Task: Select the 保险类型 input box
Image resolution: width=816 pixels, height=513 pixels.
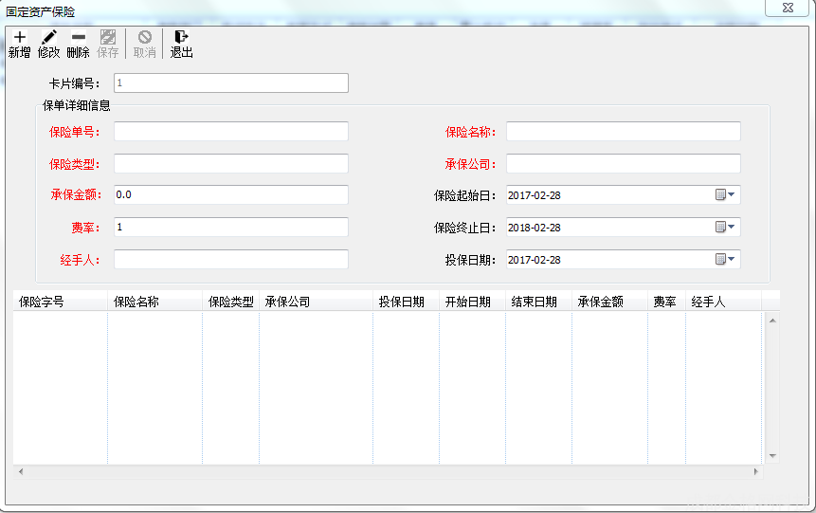Action: click(231, 164)
